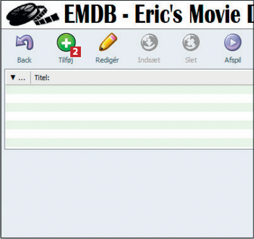
Task: Click the Back text label
Action: [x=24, y=60]
